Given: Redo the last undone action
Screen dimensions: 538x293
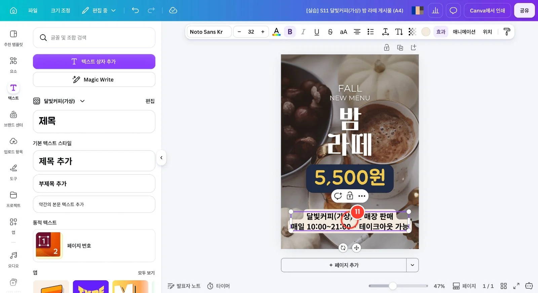Looking at the screenshot, I should [151, 10].
